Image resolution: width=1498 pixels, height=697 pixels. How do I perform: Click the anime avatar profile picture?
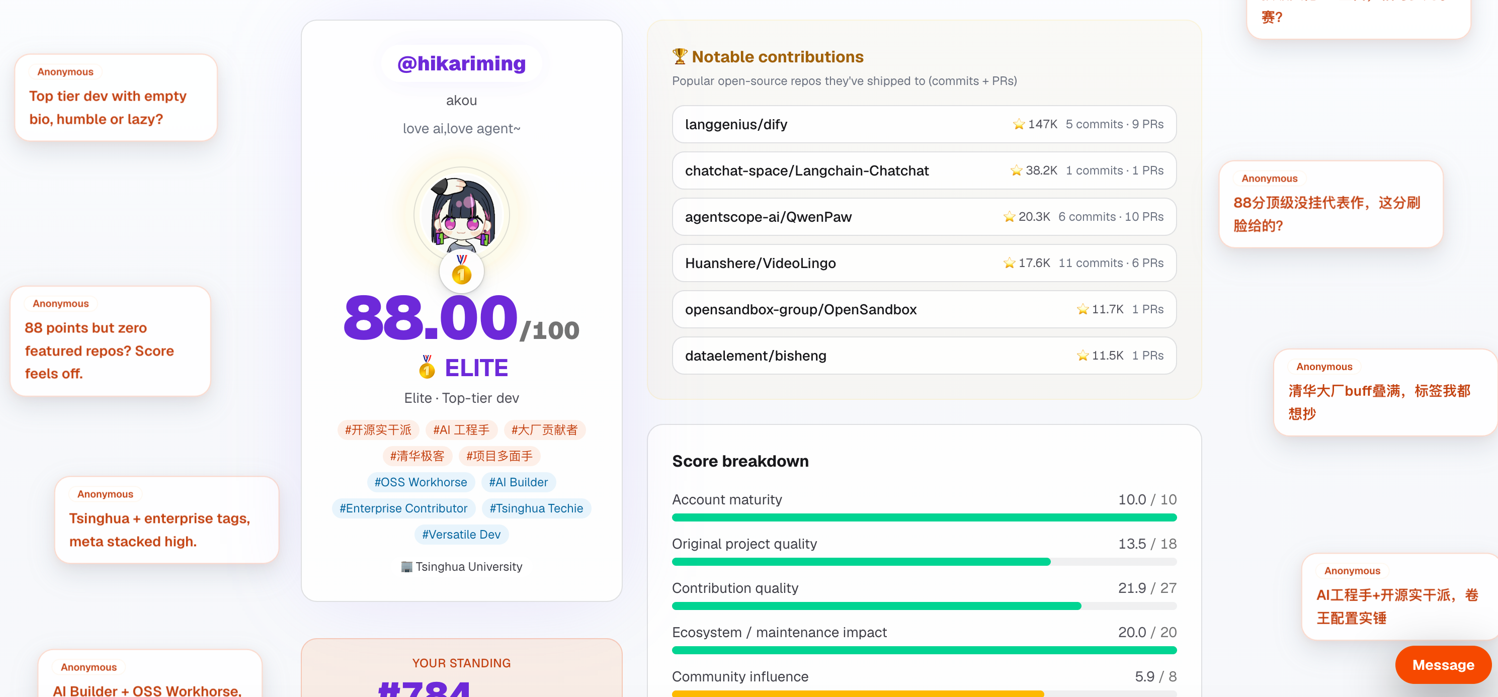click(461, 215)
